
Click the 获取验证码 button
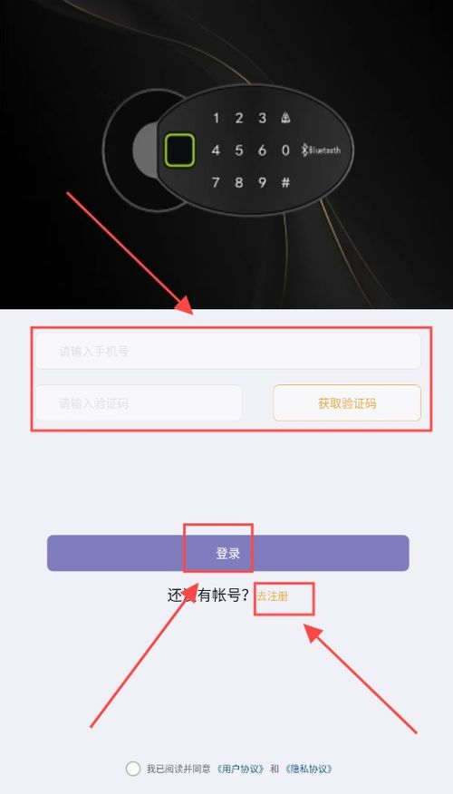click(347, 403)
